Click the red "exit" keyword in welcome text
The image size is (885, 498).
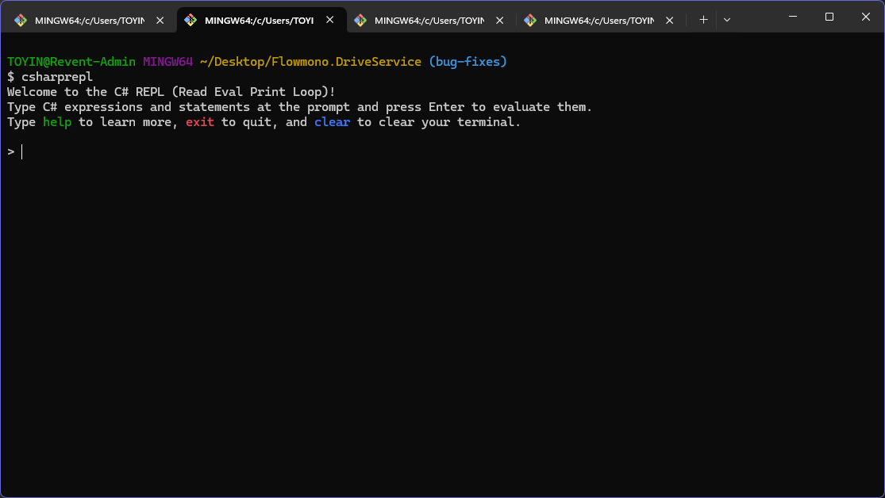pyautogui.click(x=200, y=122)
